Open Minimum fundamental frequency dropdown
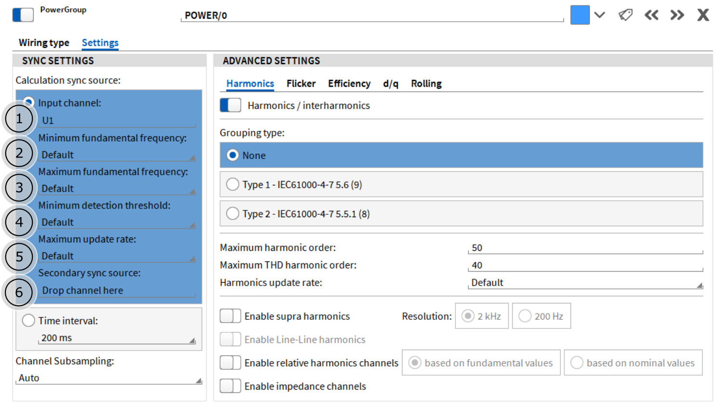Image resolution: width=715 pixels, height=404 pixels. point(117,155)
